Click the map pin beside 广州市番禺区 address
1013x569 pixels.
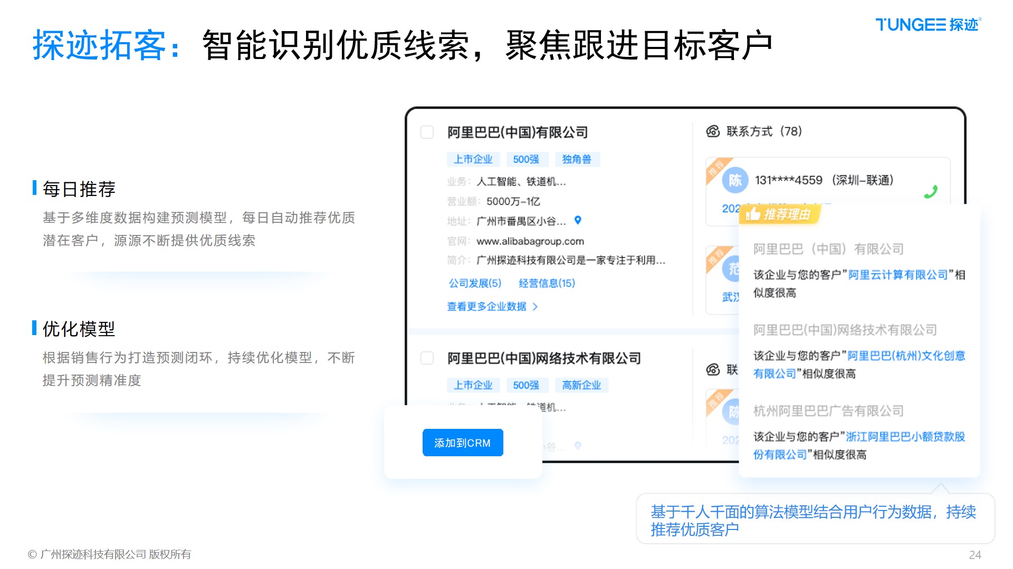pyautogui.click(x=578, y=220)
